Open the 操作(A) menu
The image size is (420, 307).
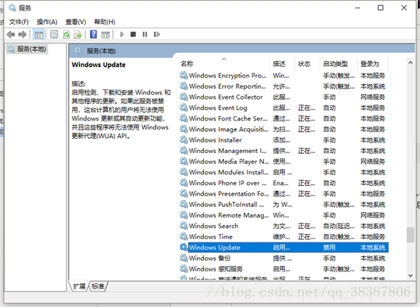(47, 22)
